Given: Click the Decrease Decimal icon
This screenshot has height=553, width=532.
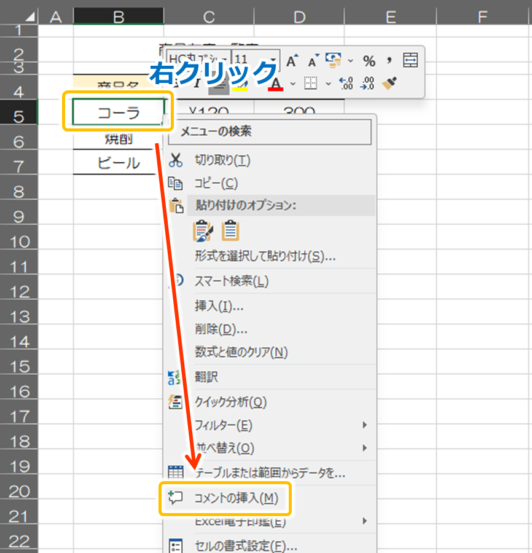Looking at the screenshot, I should [367, 83].
